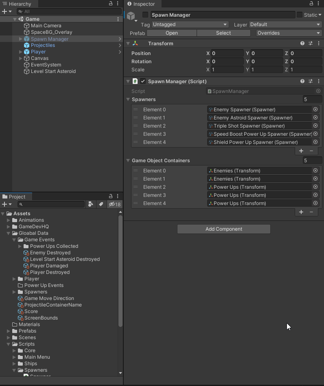The image size is (324, 386).
Task: Click the Project search field
Action: 51,204
